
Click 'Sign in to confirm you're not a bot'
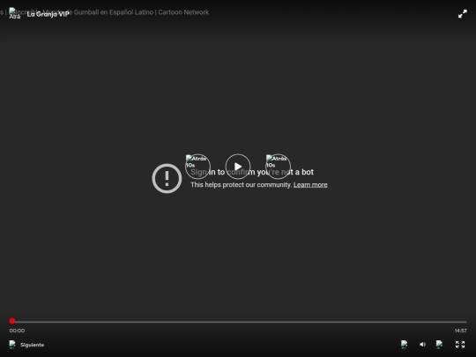click(252, 172)
